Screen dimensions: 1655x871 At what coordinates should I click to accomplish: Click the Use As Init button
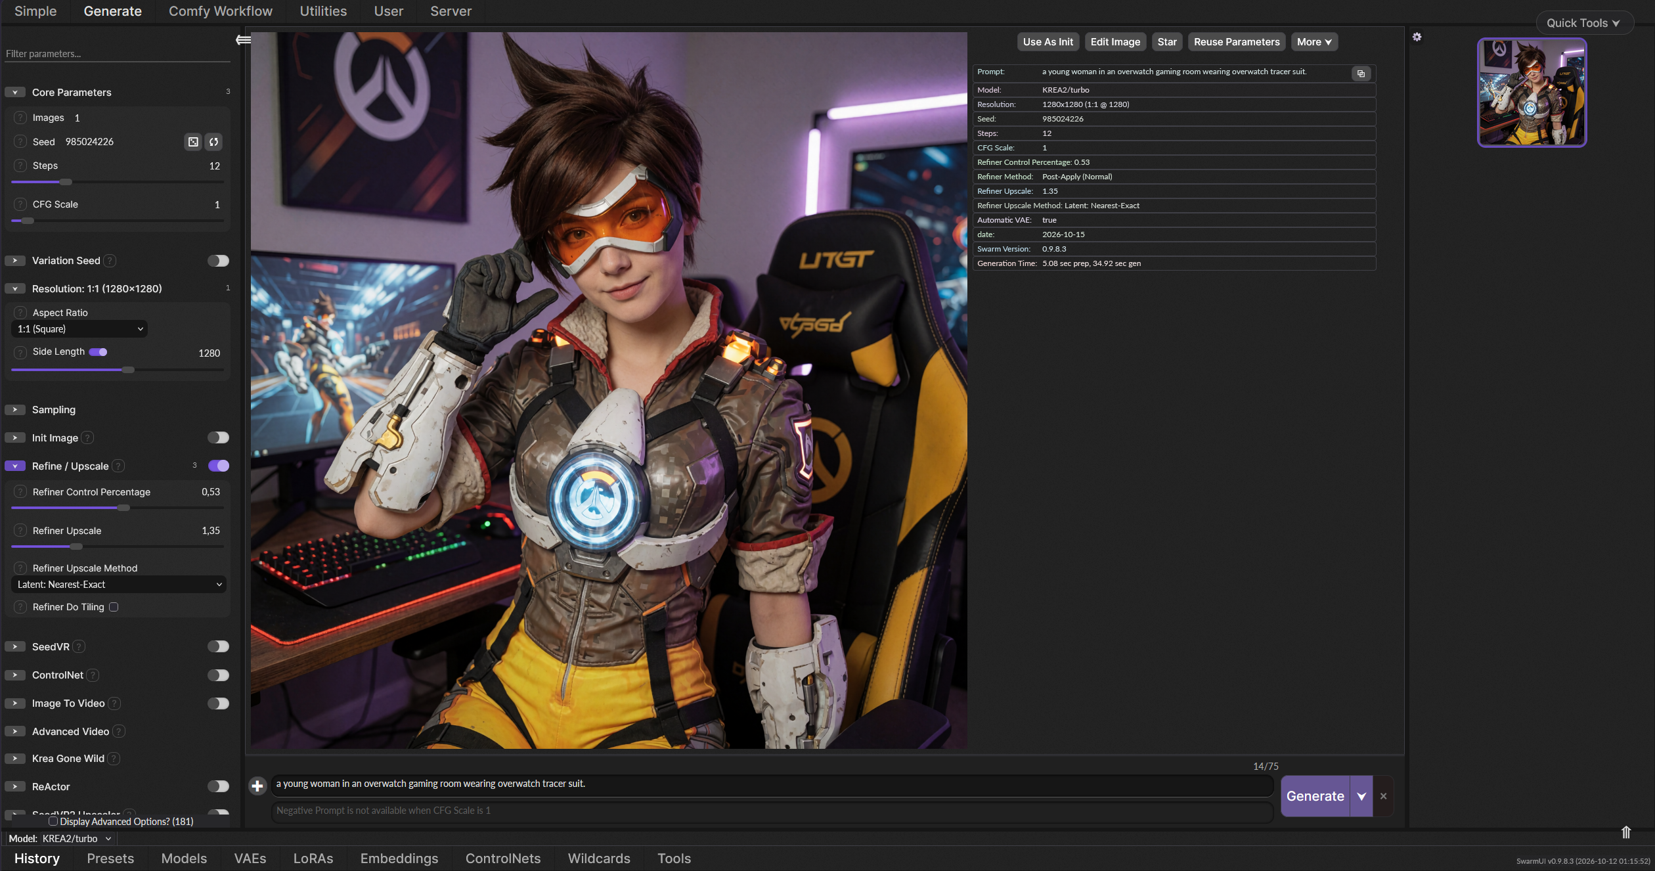1048,42
